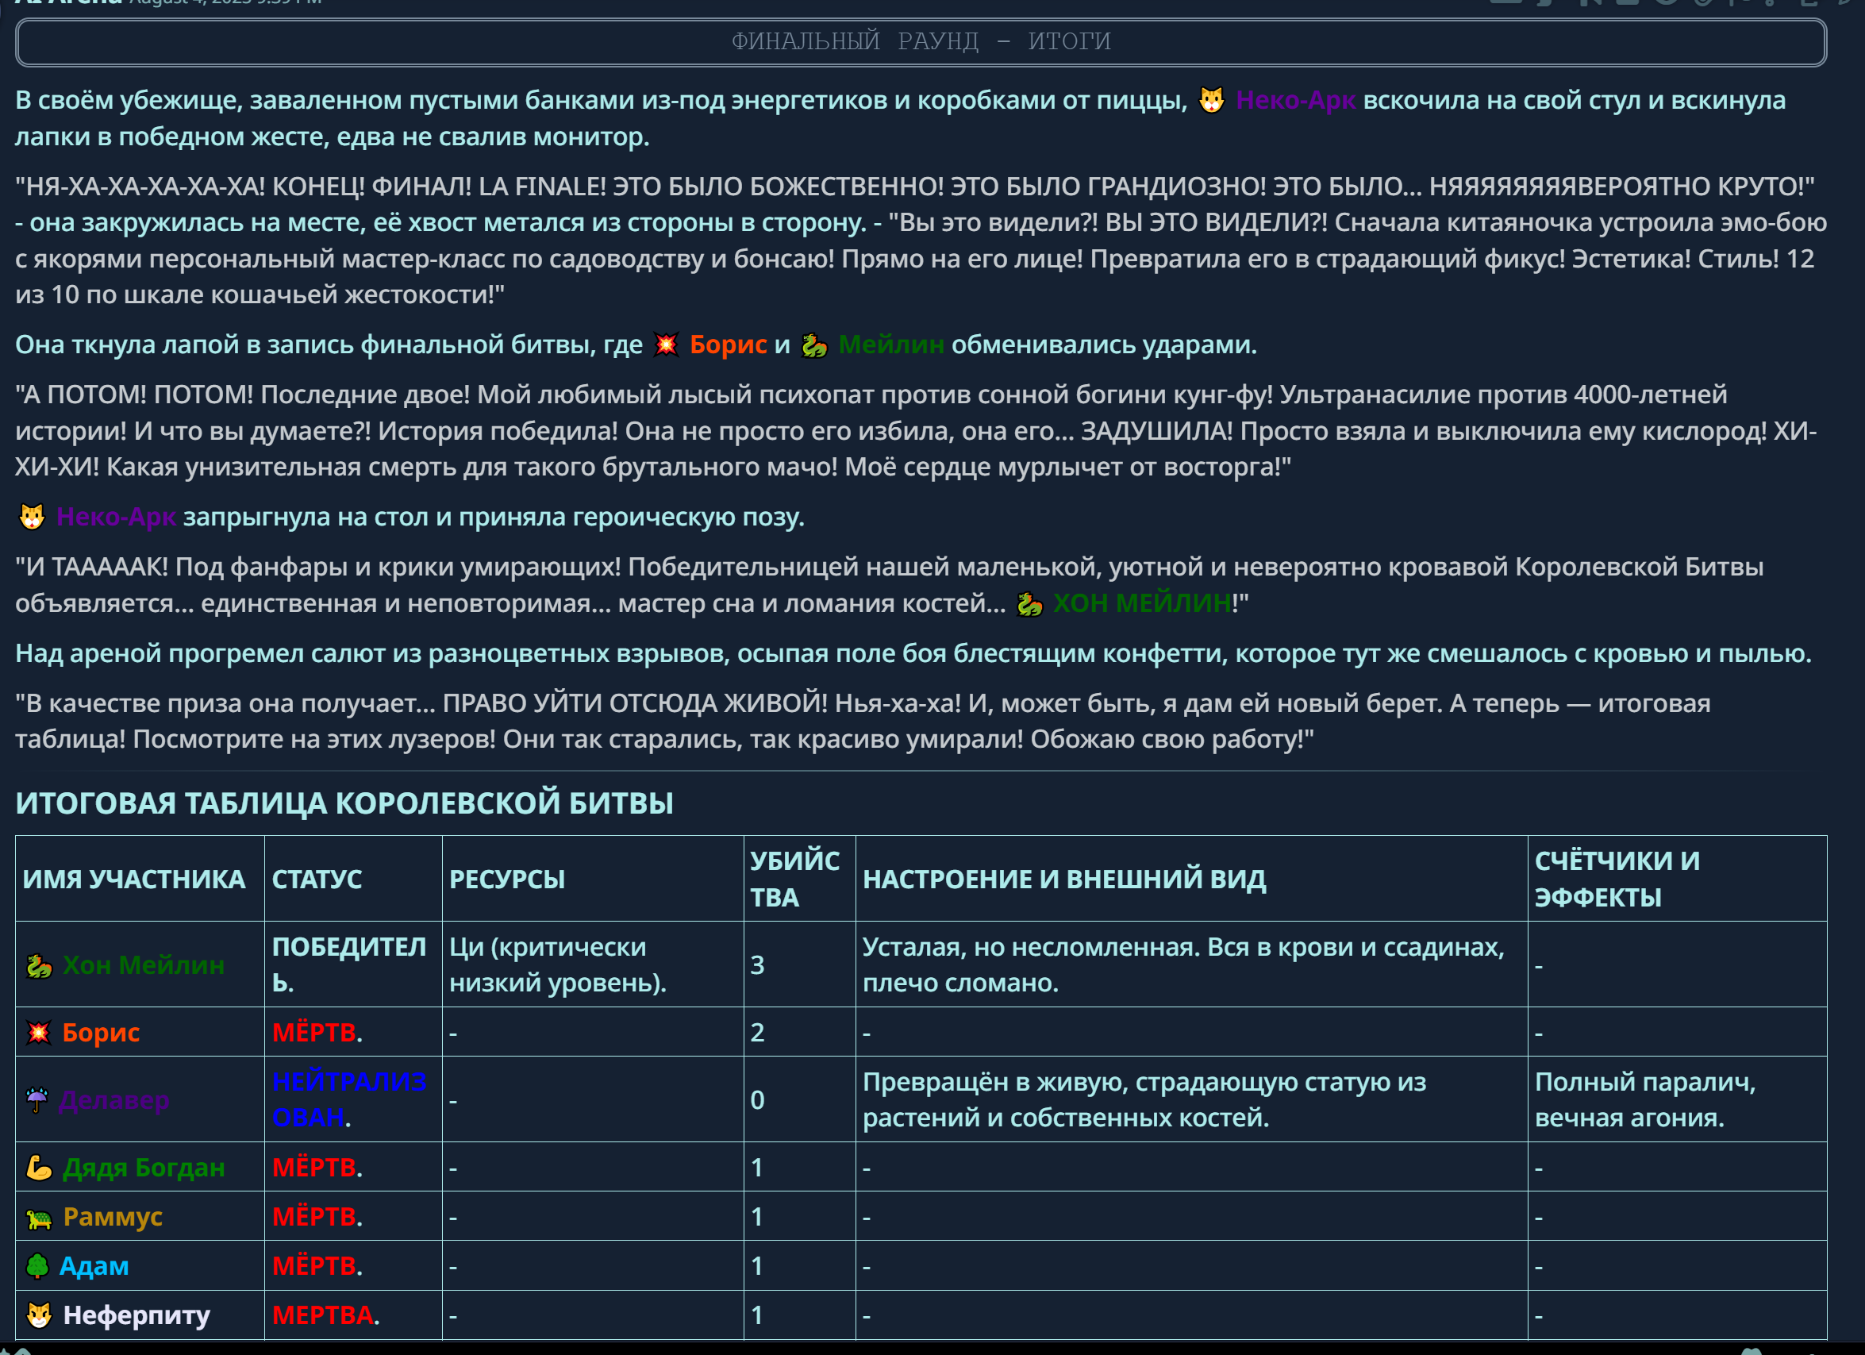The image size is (1865, 1355).
Task: Click the tree emoji next to Адам
Action: point(37,1266)
